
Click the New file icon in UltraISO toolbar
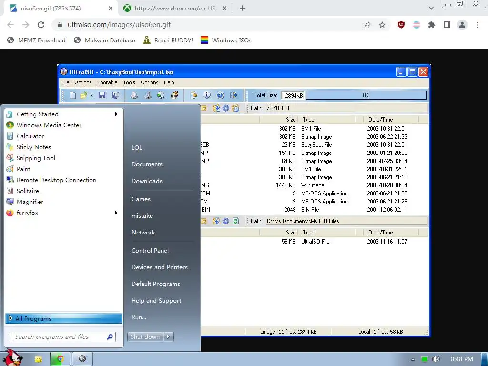point(72,95)
